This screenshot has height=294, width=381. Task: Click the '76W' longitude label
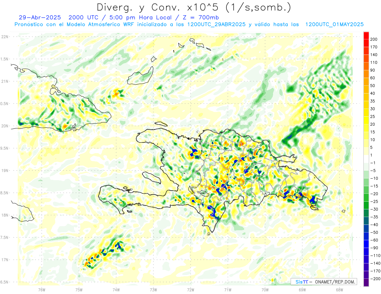tap(42, 290)
